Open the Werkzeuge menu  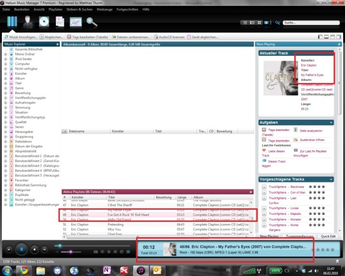[104, 10]
